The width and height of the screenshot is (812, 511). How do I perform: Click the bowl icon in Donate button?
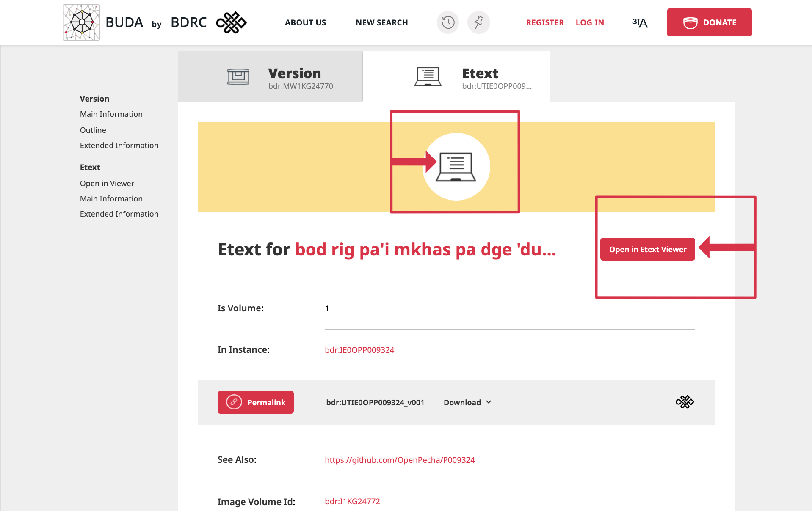(690, 23)
